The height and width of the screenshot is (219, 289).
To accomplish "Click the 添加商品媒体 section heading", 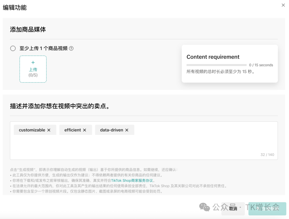I will click(x=28, y=30).
